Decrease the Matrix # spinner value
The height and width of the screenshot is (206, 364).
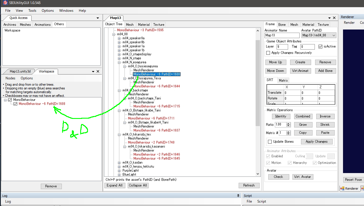[x=288, y=134]
